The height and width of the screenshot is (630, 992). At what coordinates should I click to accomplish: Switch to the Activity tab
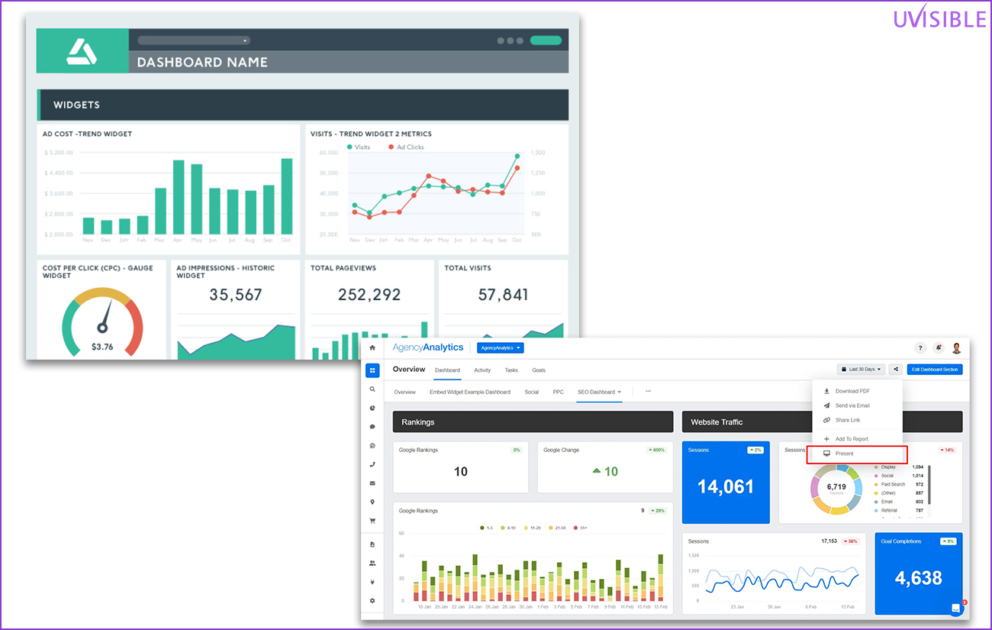(482, 370)
